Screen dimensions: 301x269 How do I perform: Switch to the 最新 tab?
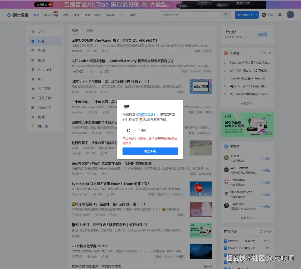coord(89,30)
